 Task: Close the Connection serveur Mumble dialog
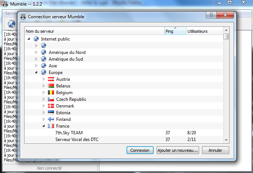(225, 15)
